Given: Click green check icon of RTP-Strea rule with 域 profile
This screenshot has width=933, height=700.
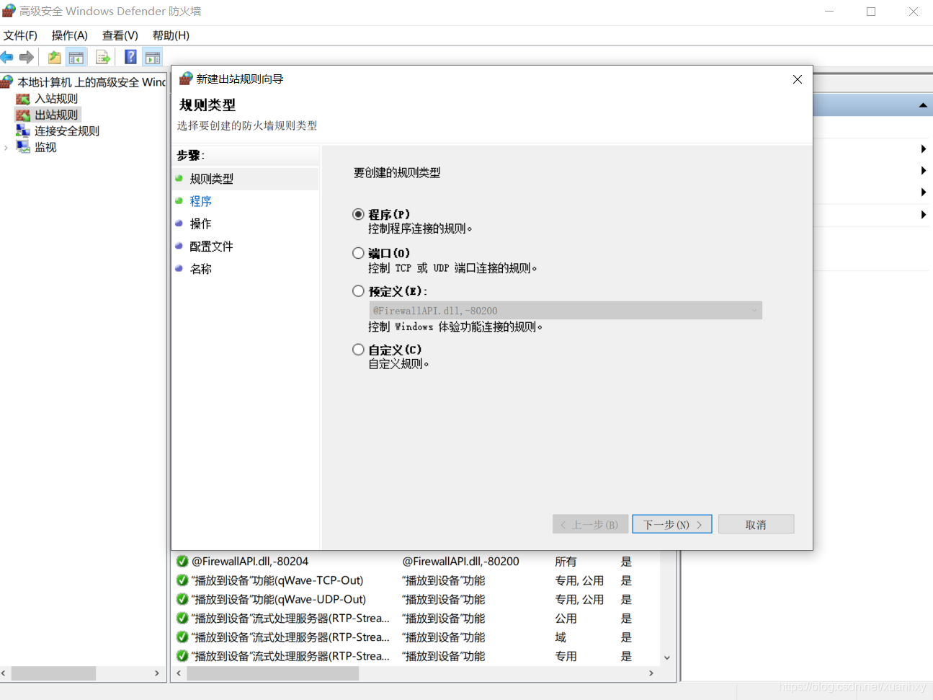Looking at the screenshot, I should tap(182, 637).
